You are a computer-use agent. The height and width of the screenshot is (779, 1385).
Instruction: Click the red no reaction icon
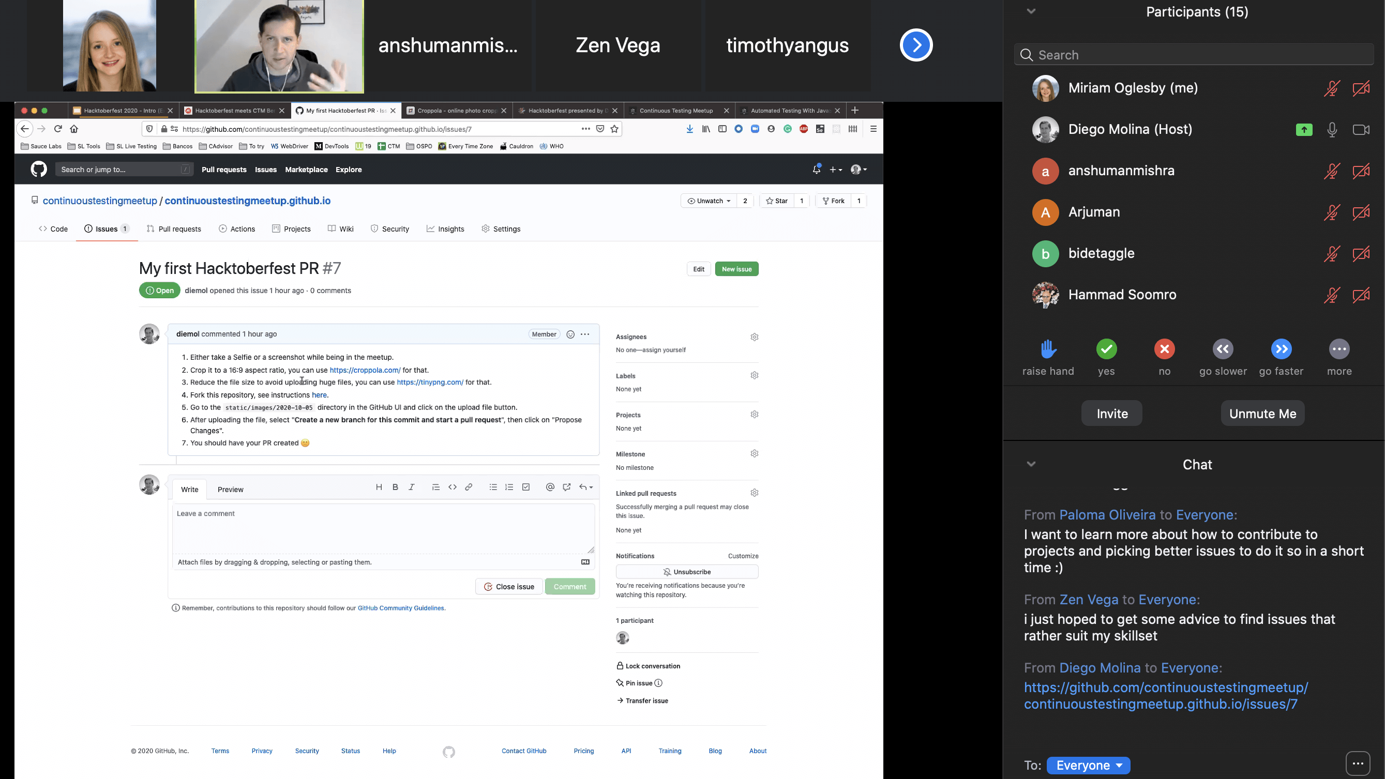click(x=1164, y=349)
